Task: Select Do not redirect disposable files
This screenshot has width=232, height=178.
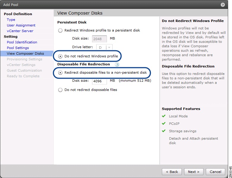Action: (x=60, y=90)
